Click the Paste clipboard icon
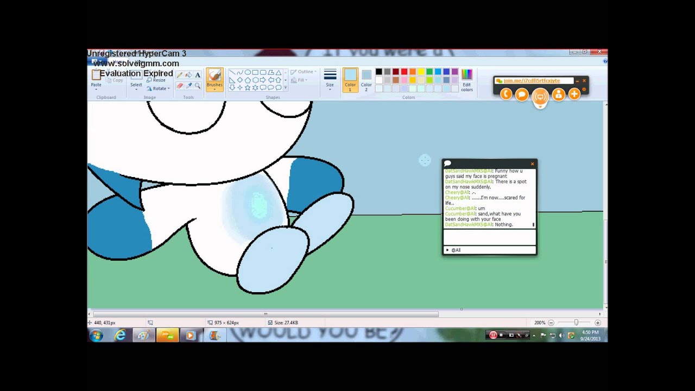Screen dimensions: 695x391 pyautogui.click(x=96, y=74)
